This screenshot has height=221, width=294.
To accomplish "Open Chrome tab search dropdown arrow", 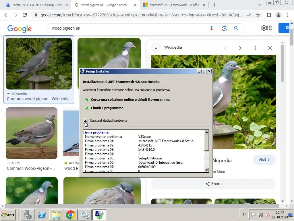I will pyautogui.click(x=260, y=5).
